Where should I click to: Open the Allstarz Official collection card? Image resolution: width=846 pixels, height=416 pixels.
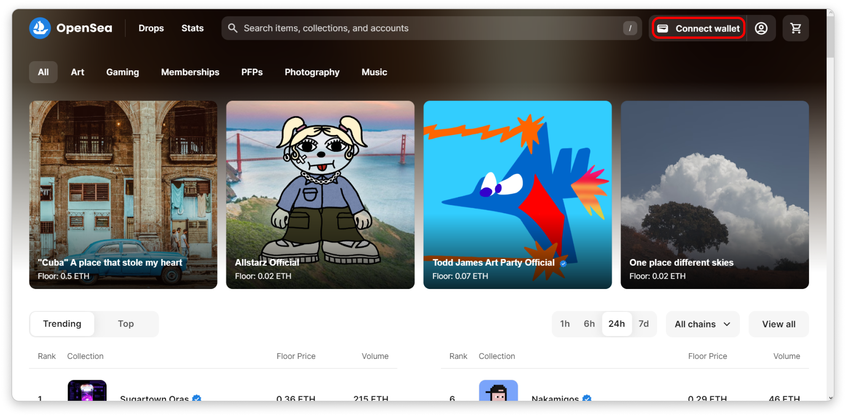[320, 194]
